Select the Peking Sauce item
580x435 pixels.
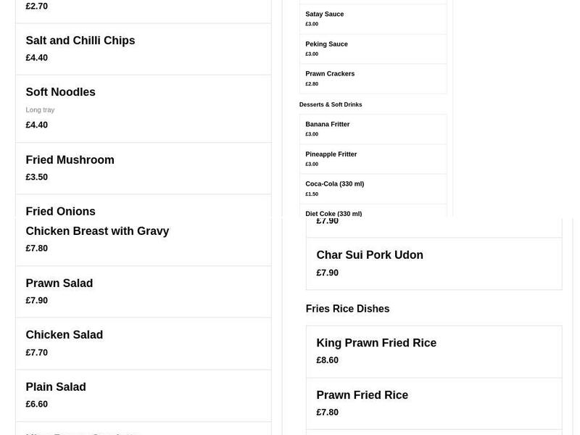point(326,43)
